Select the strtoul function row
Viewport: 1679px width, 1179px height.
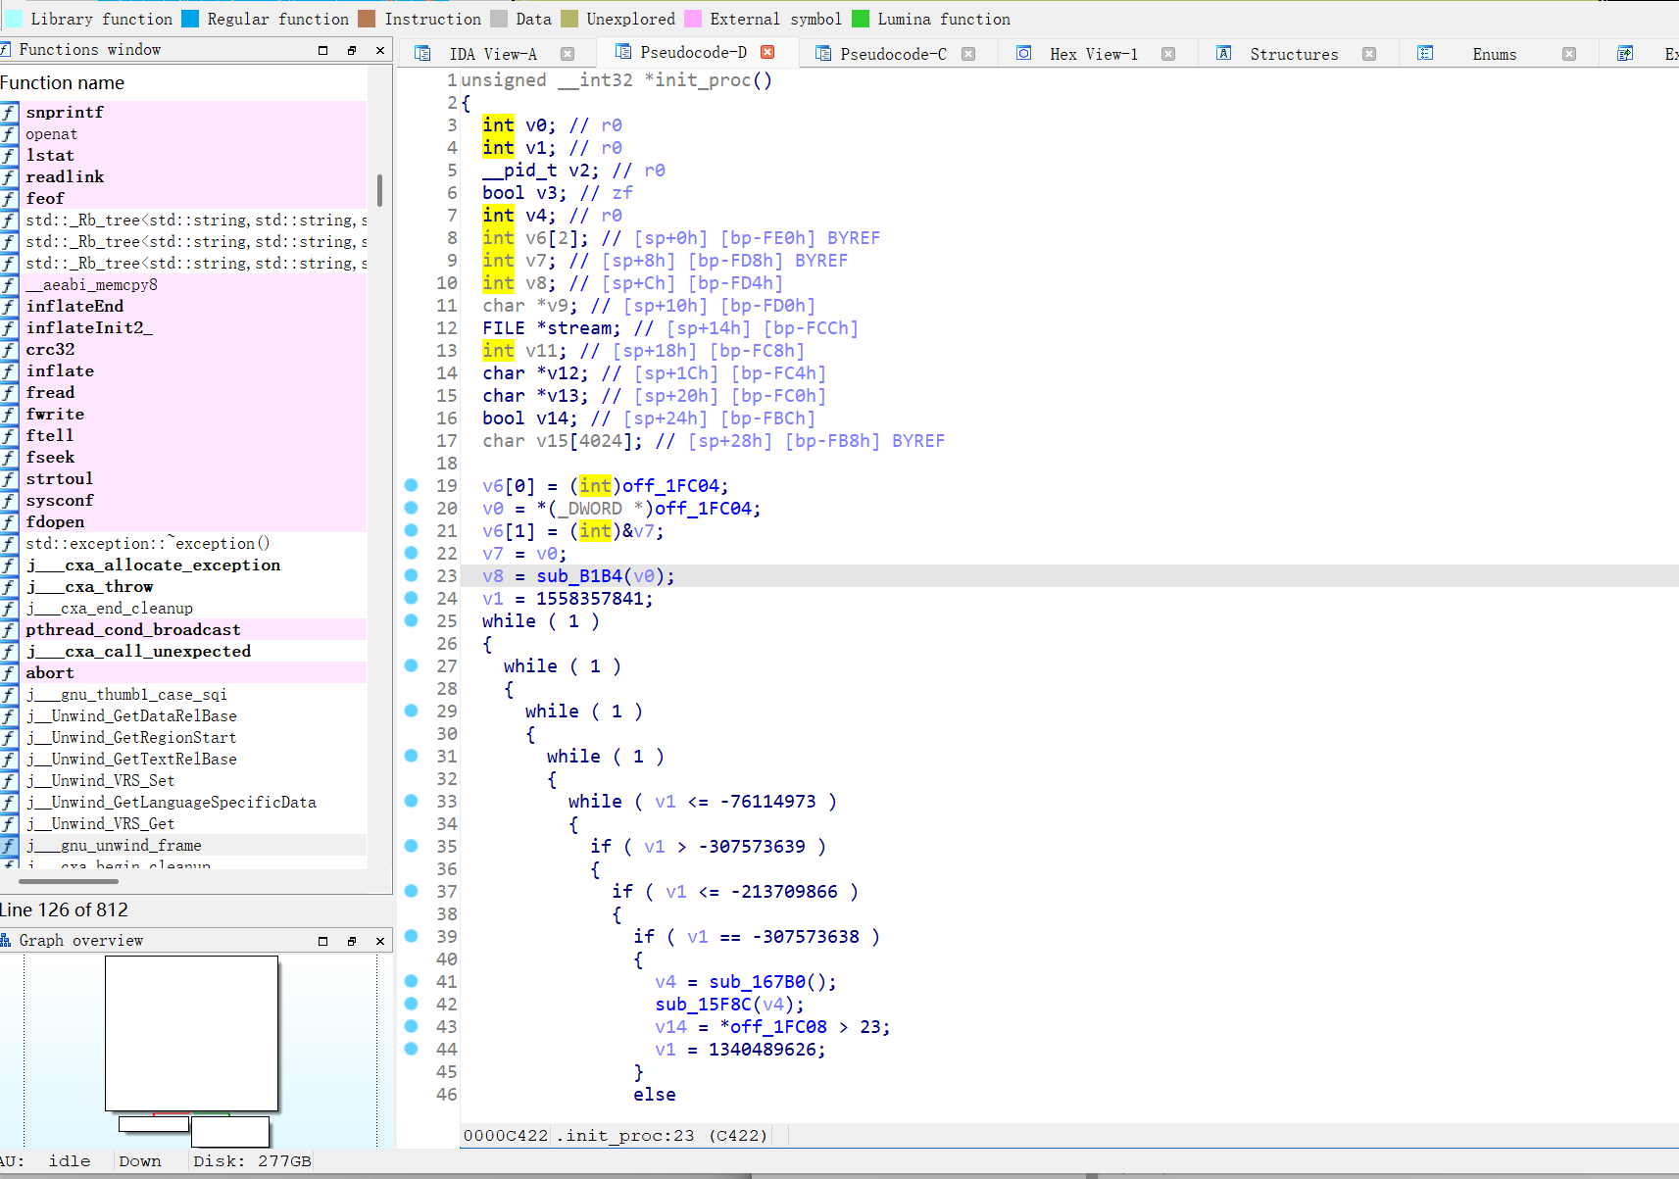(183, 479)
